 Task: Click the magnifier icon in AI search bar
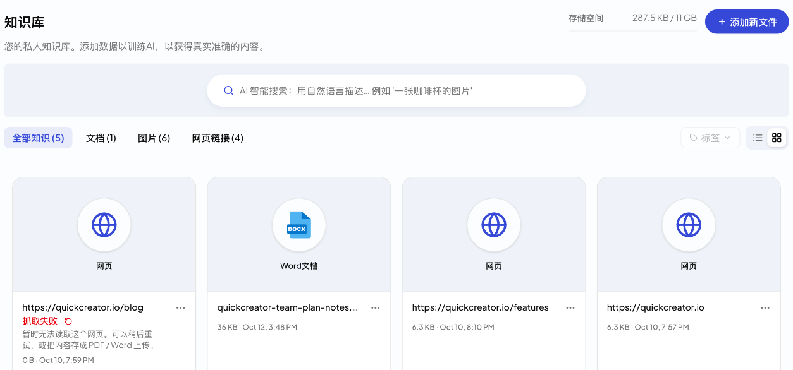(229, 91)
